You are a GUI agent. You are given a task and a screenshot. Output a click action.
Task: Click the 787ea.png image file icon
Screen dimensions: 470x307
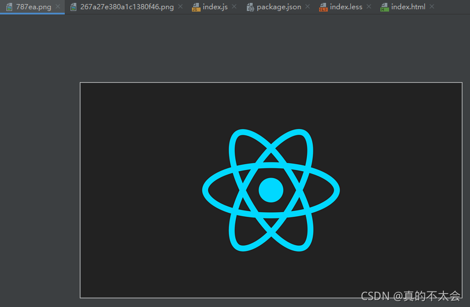tap(9, 7)
